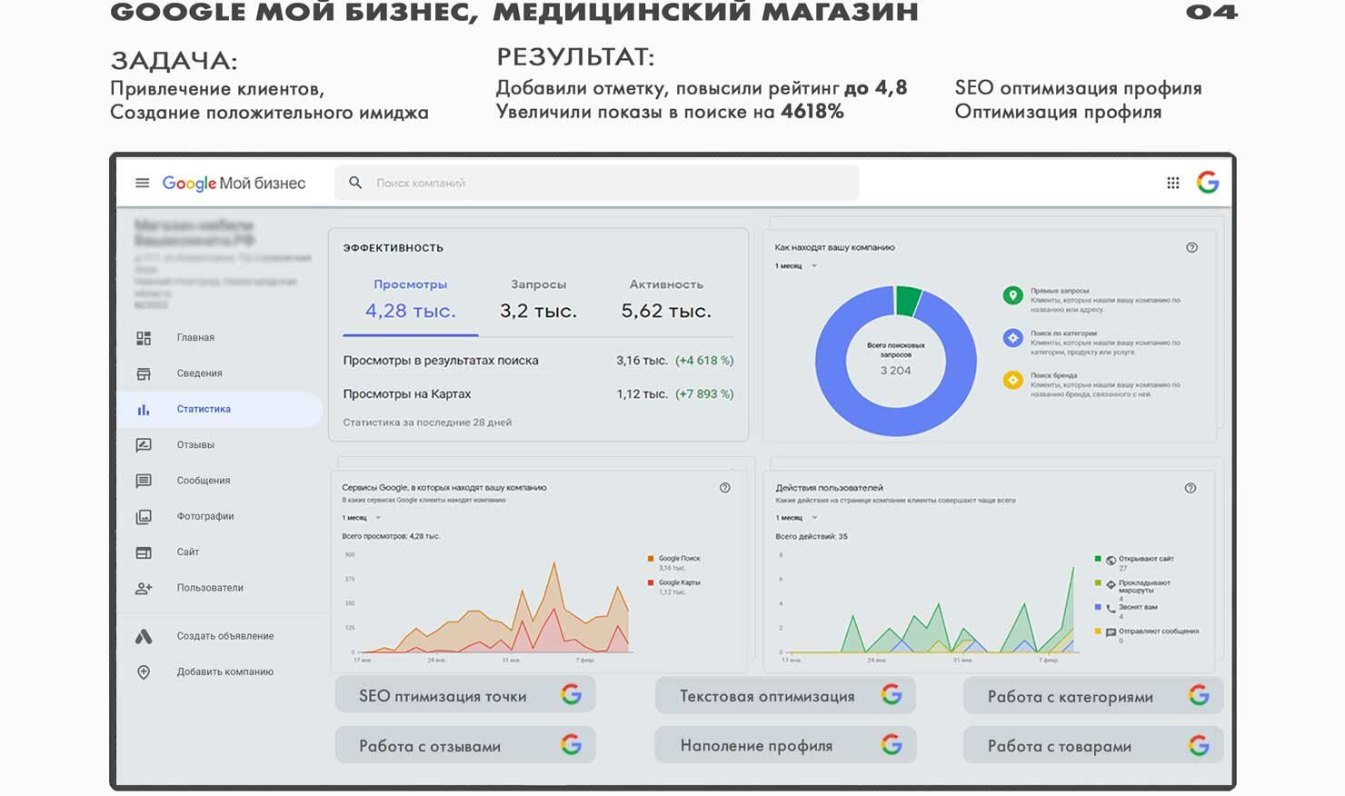
Task: Click the Просмотры в результатах поиска row label
Action: coord(441,361)
